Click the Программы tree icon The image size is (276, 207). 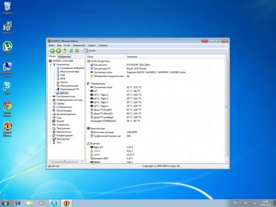[x=54, y=128]
